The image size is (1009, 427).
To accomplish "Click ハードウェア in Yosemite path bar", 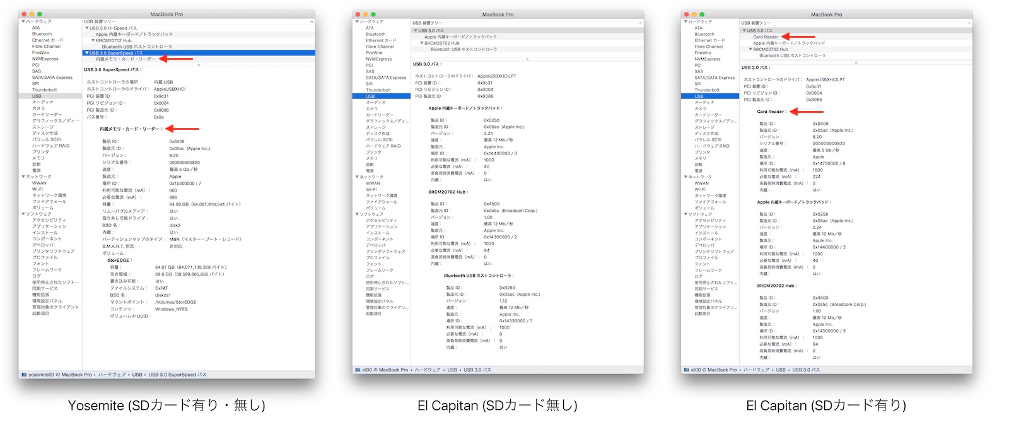I will (112, 375).
